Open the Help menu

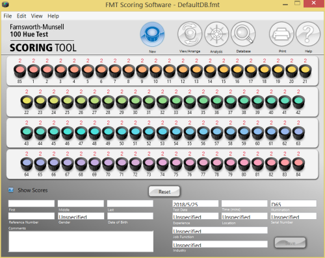click(x=53, y=16)
